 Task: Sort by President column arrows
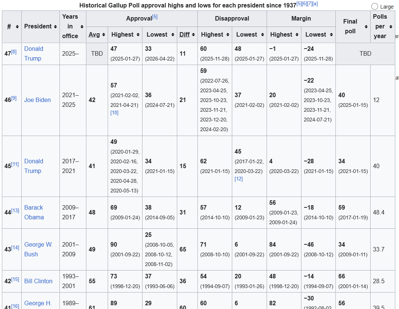[x=55, y=27]
